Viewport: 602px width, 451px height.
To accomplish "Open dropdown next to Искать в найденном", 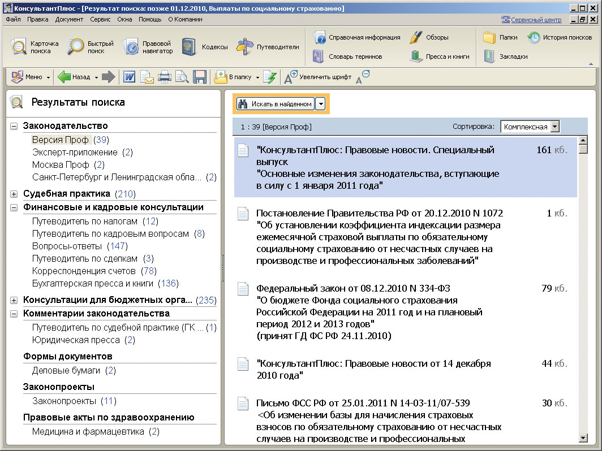I will pos(321,103).
